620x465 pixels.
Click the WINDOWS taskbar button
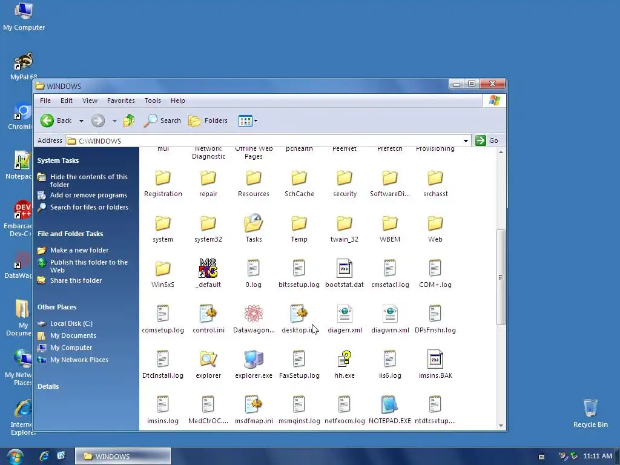[x=123, y=457]
